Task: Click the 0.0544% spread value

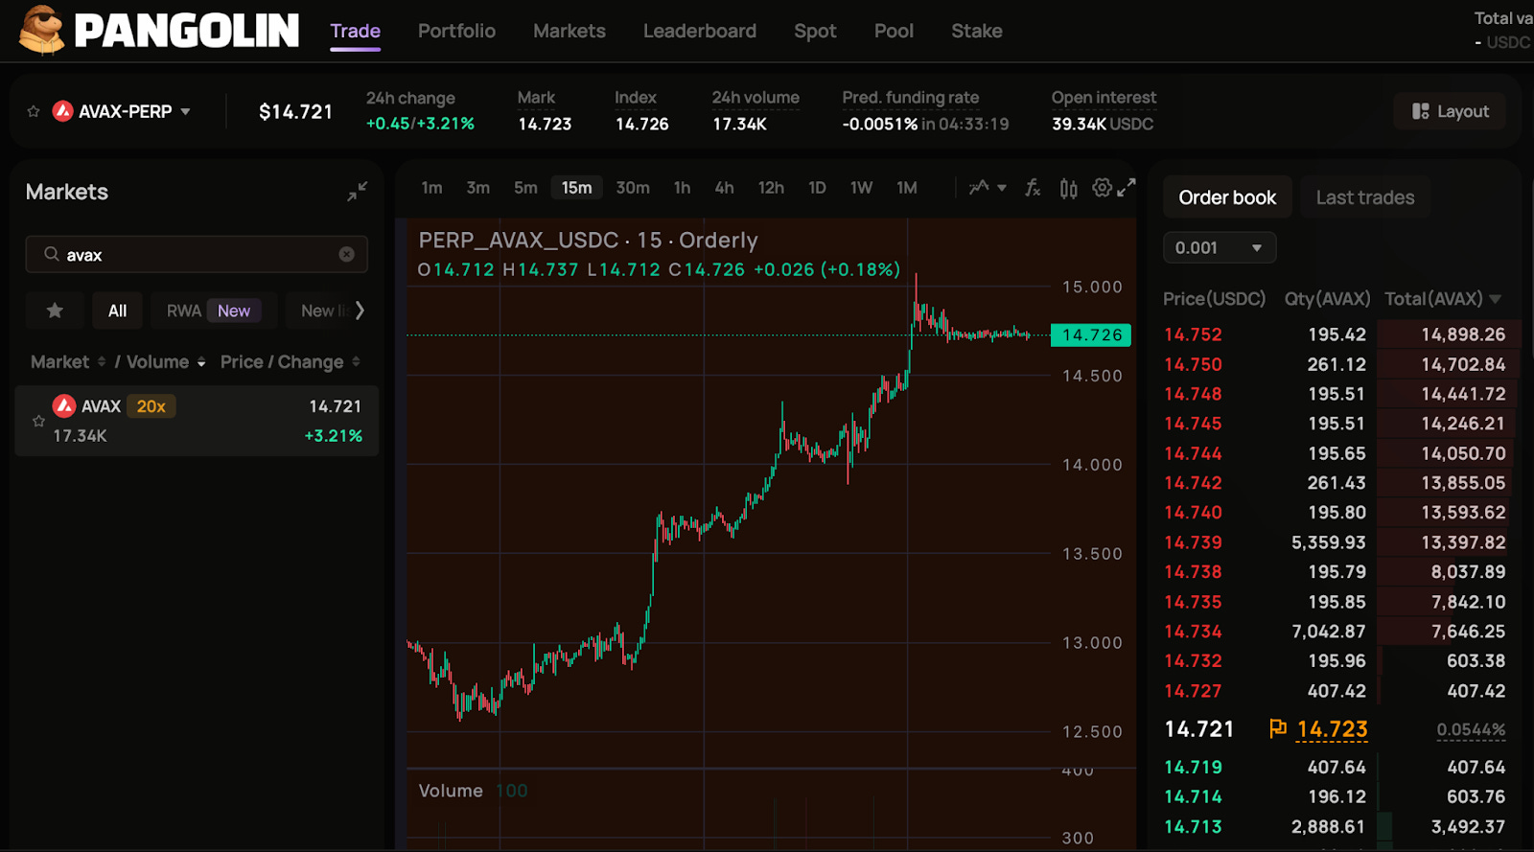Action: pos(1471,730)
